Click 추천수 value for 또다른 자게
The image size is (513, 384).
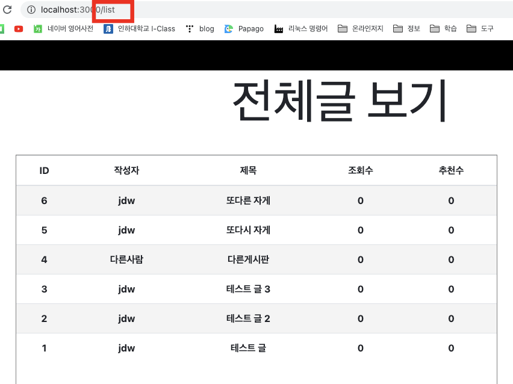coord(451,200)
